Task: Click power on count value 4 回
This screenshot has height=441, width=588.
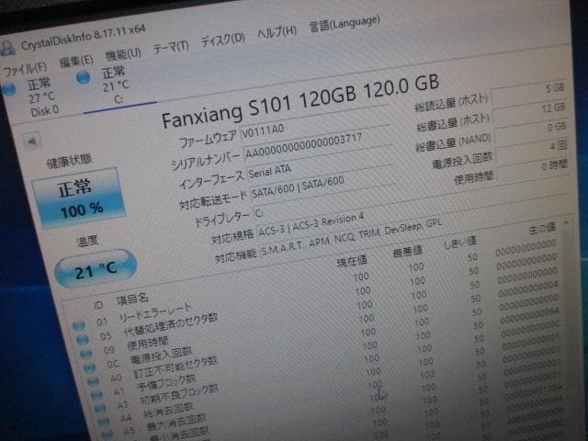Action: coord(533,151)
